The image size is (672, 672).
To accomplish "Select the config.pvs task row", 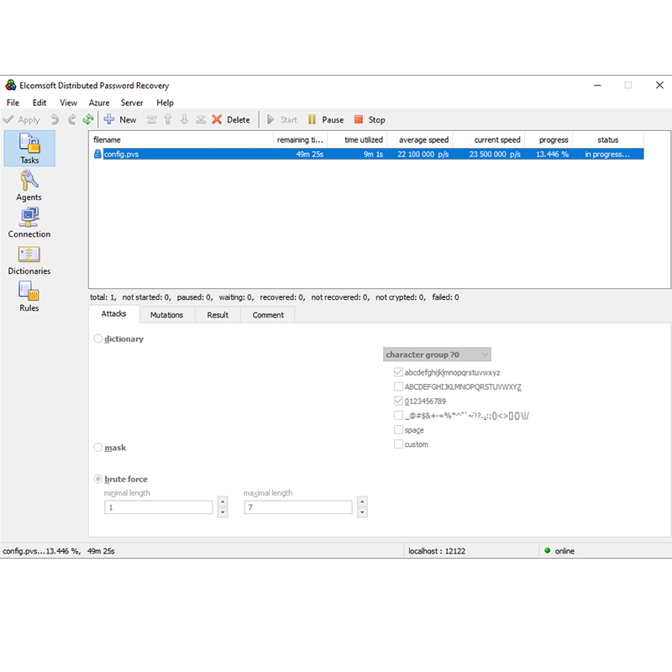I will (369, 154).
